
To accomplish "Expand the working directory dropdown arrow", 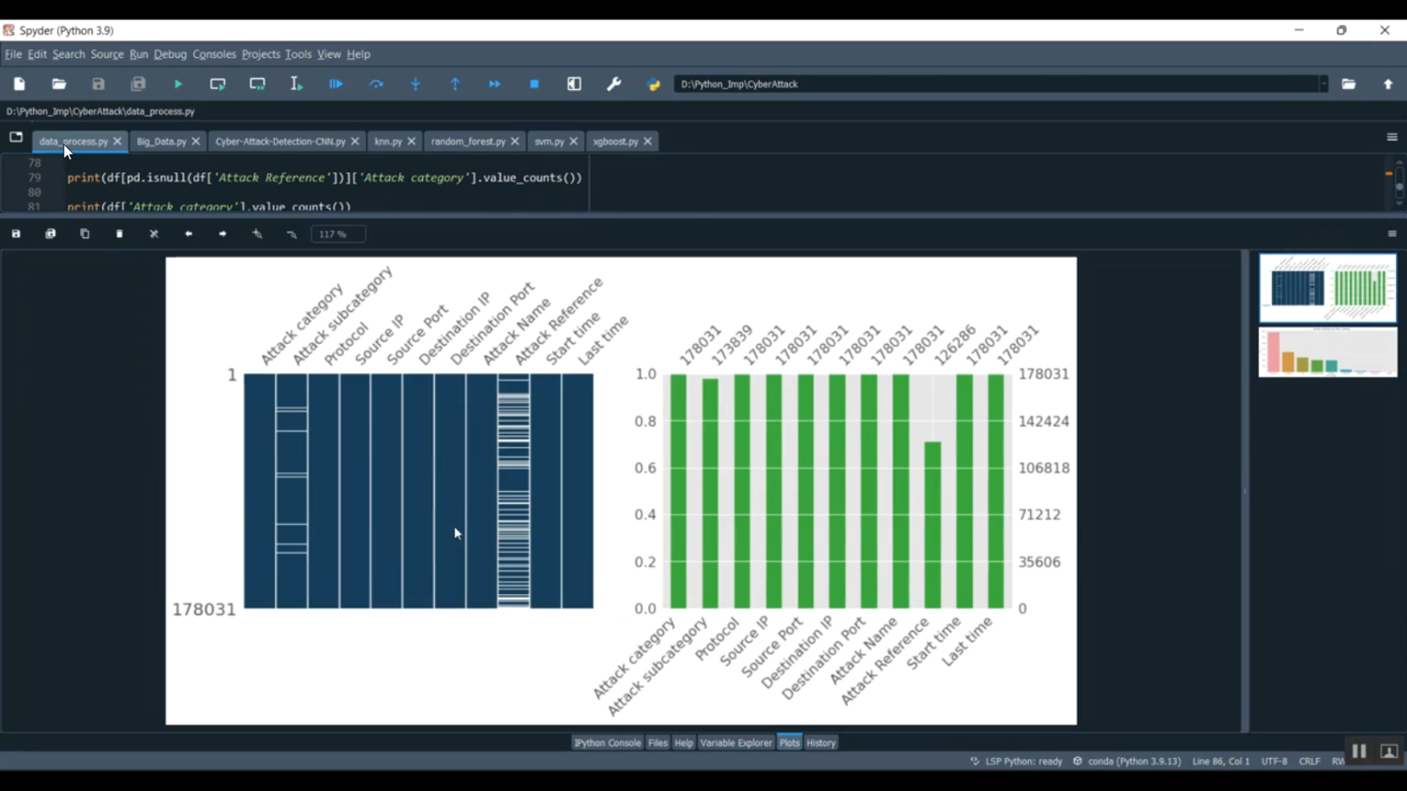I will click(x=1324, y=84).
